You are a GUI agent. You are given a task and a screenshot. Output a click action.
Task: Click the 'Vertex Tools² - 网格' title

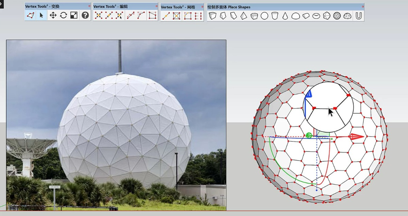pos(178,7)
